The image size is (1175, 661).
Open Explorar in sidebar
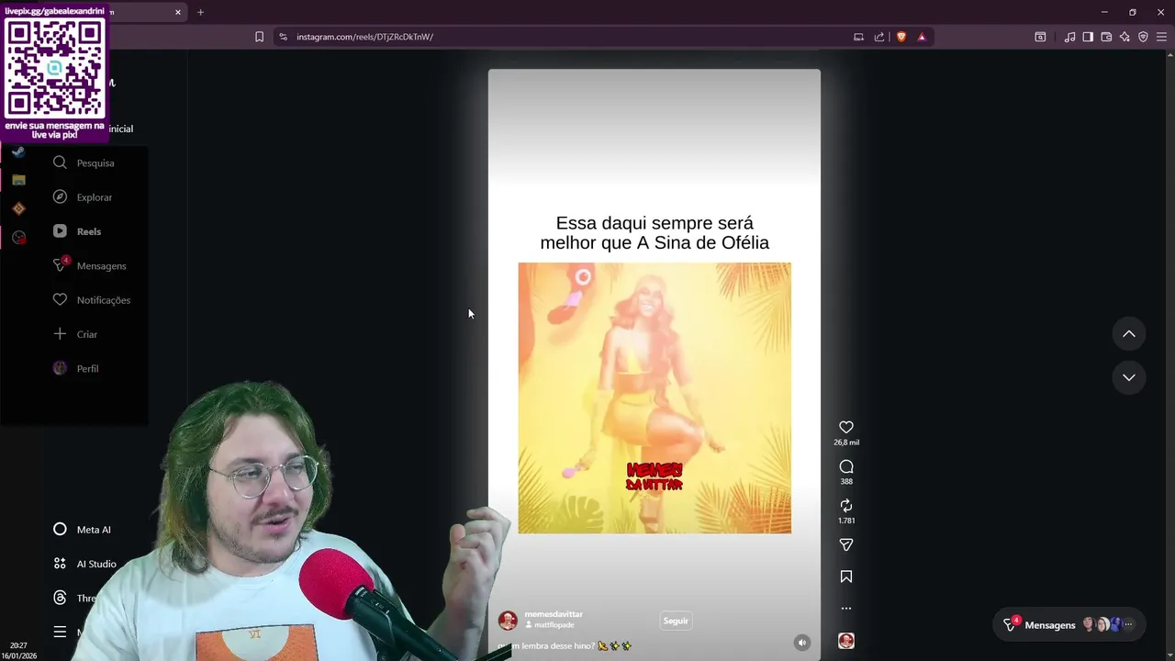(x=84, y=197)
